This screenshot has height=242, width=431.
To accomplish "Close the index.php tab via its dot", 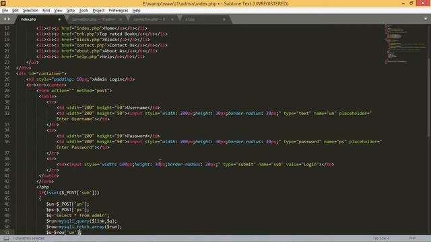I will click(59, 19).
